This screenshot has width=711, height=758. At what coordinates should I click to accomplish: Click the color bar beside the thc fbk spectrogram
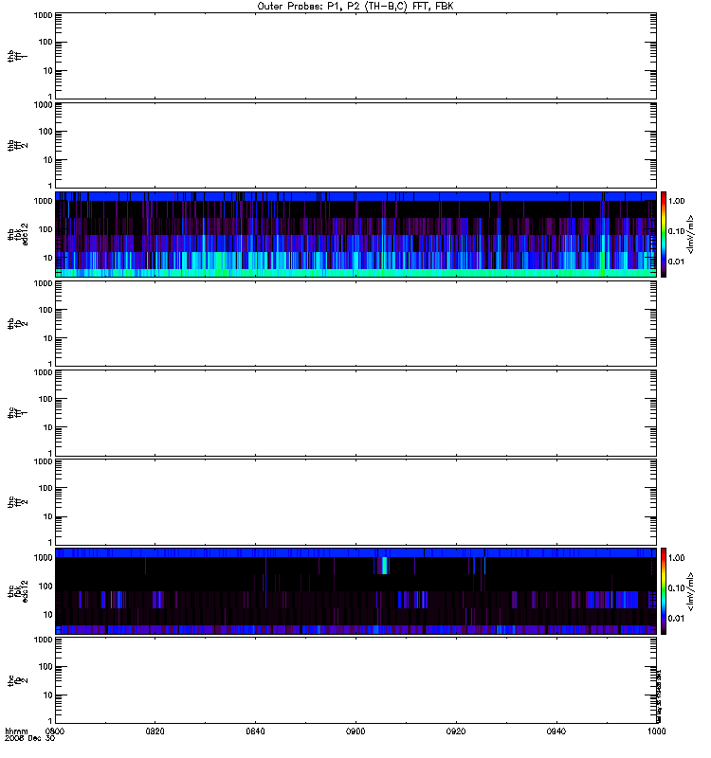point(664,591)
